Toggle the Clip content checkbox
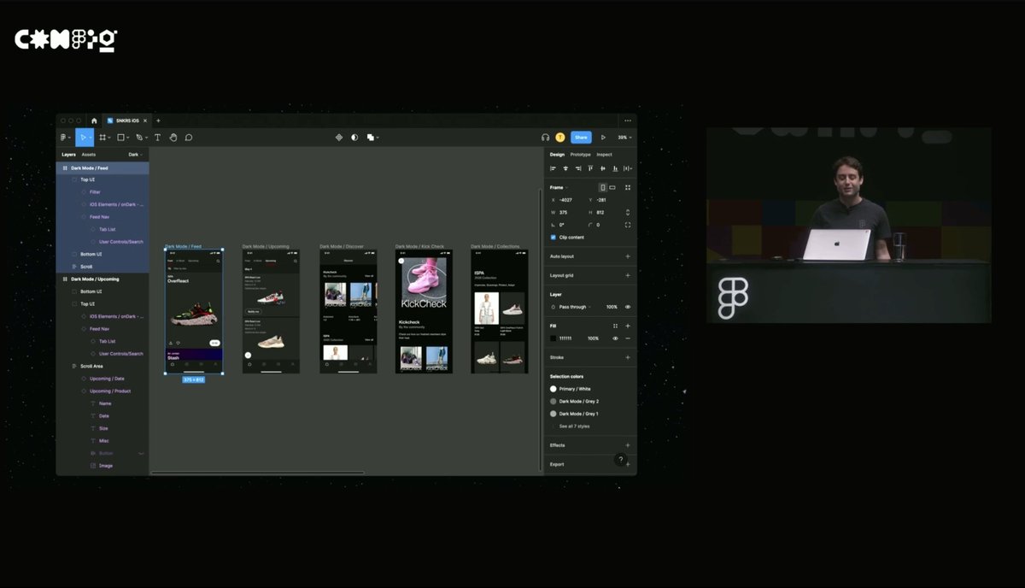 553,237
